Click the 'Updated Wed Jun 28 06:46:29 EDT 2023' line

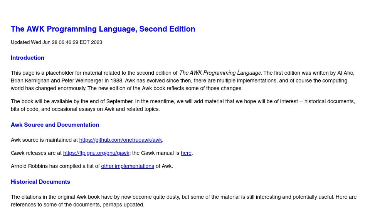pos(57,42)
